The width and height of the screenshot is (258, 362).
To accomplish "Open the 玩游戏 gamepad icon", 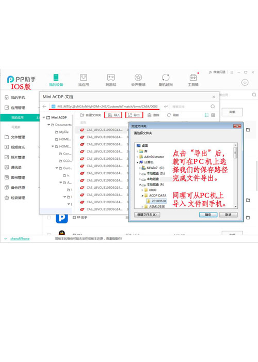I will pyautogui.click(x=111, y=78).
